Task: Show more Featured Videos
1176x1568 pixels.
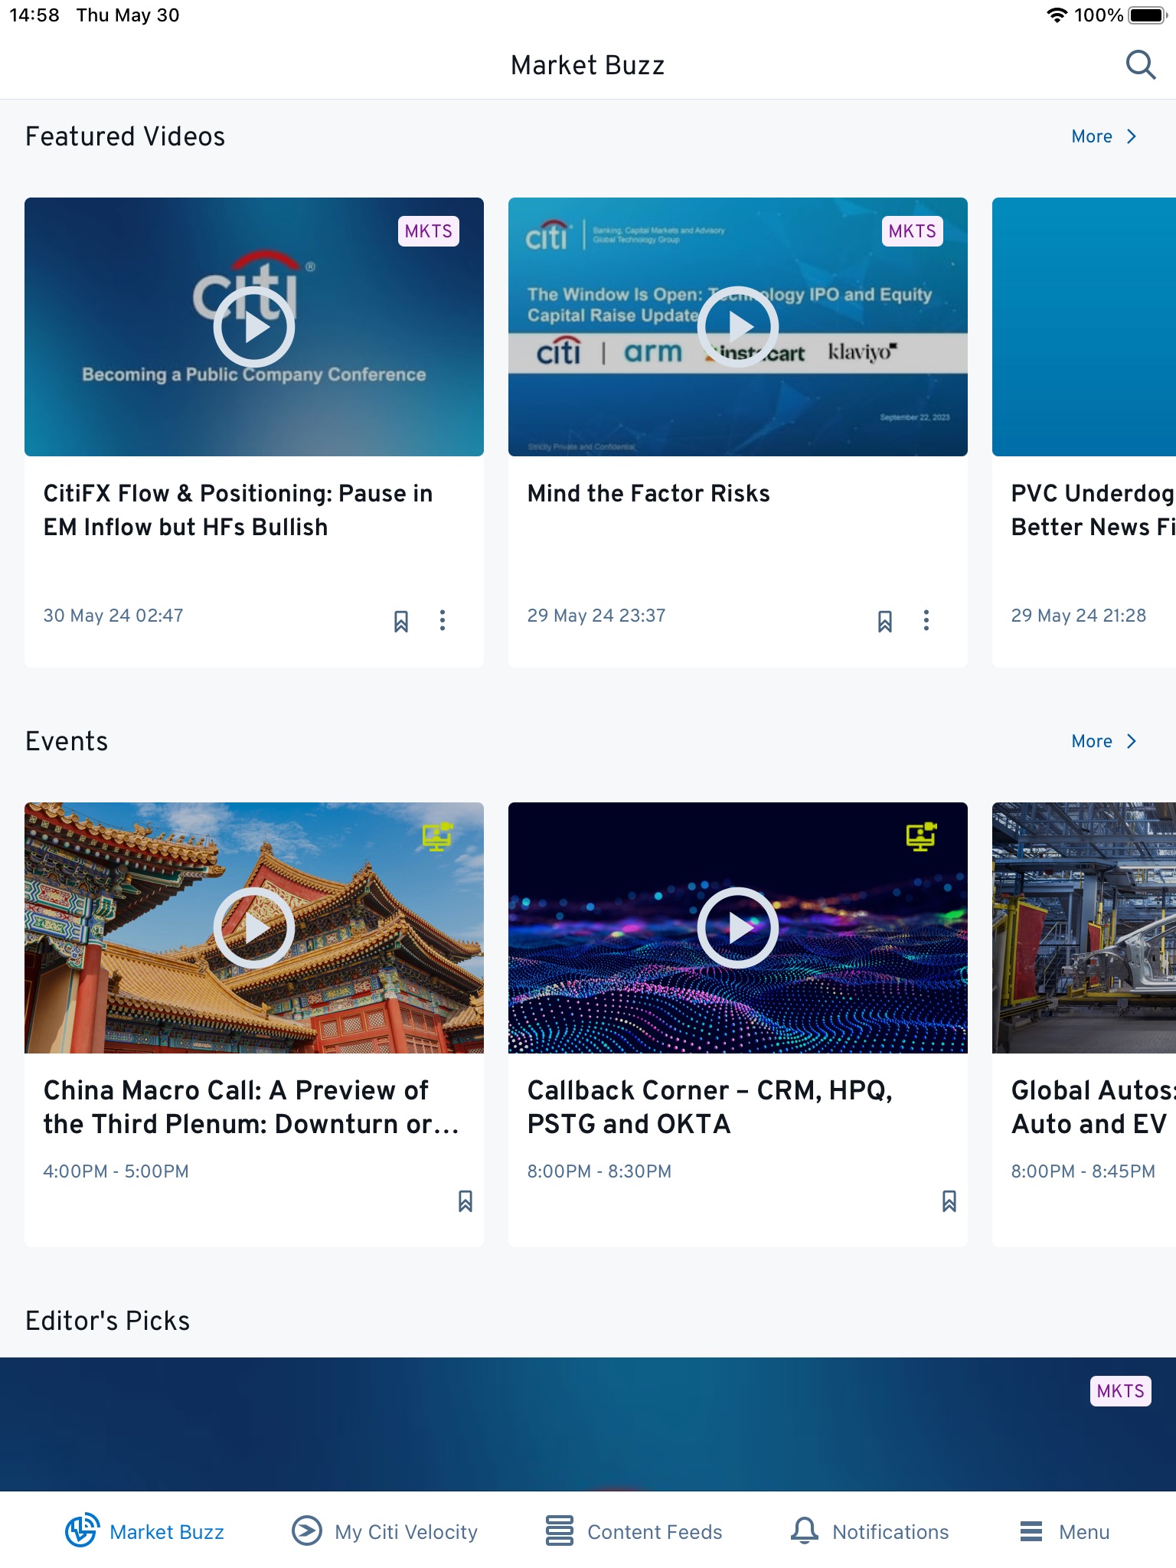Action: coord(1104,136)
